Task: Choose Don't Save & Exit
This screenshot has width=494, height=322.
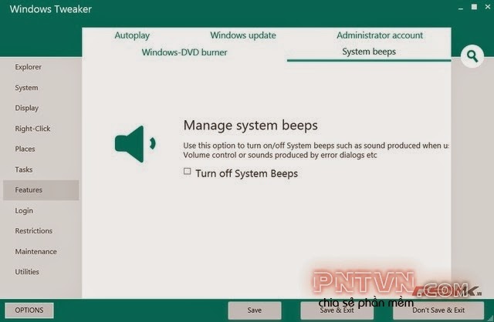Action: tap(438, 310)
